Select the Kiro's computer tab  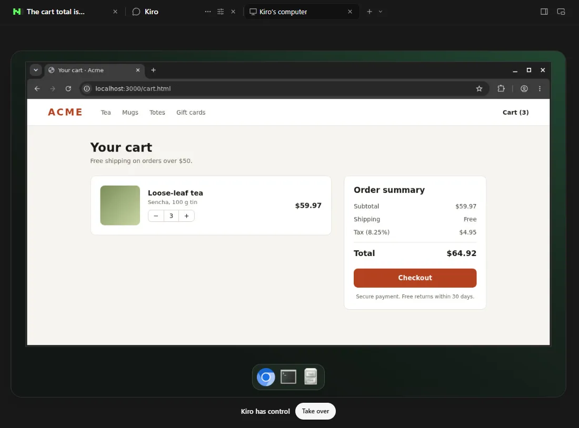click(x=283, y=12)
